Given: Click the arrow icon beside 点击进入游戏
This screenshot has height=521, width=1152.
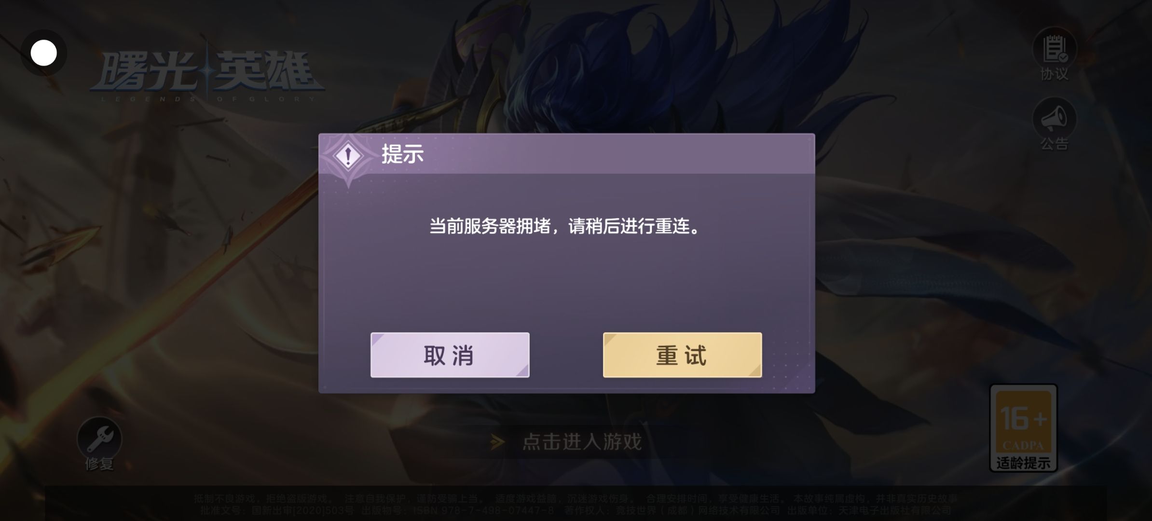Looking at the screenshot, I should point(498,442).
